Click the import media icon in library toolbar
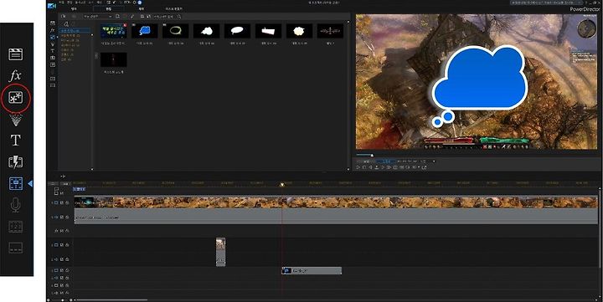Image resolution: width=603 pixels, height=302 pixels. point(64,17)
